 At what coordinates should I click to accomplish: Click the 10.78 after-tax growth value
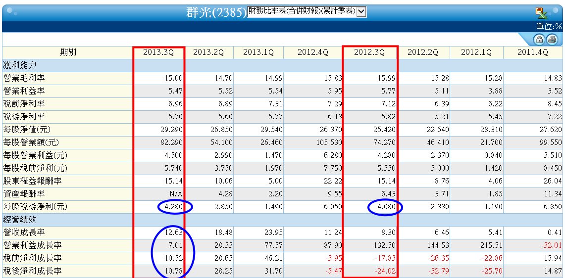point(175,271)
